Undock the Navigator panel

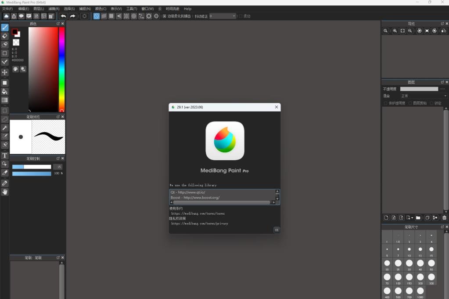[442, 23]
